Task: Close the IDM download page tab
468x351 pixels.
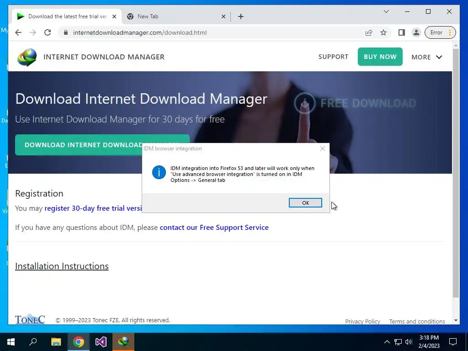Action: point(114,16)
